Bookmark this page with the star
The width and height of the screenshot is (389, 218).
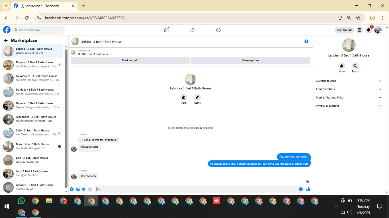point(358,18)
